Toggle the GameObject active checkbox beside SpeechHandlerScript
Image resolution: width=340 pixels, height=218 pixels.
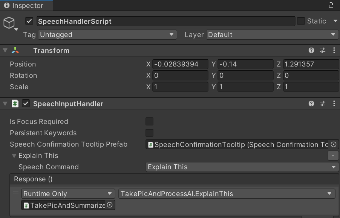[29, 21]
